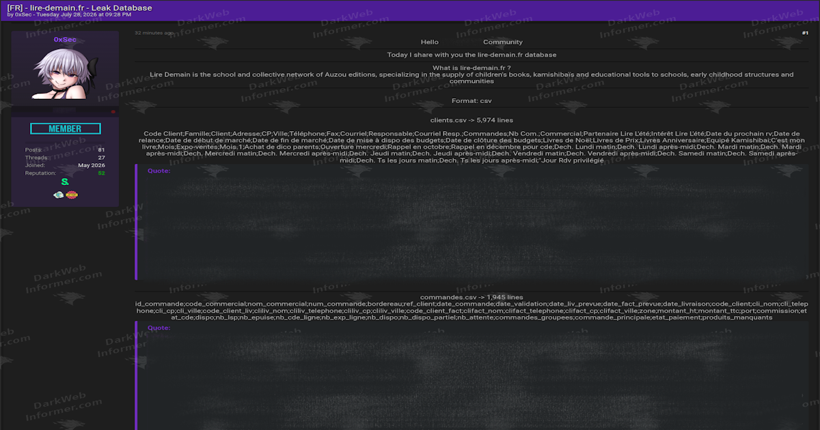The height and width of the screenshot is (430, 820).
Task: Open the #1 post permalink
Action: 805,33
